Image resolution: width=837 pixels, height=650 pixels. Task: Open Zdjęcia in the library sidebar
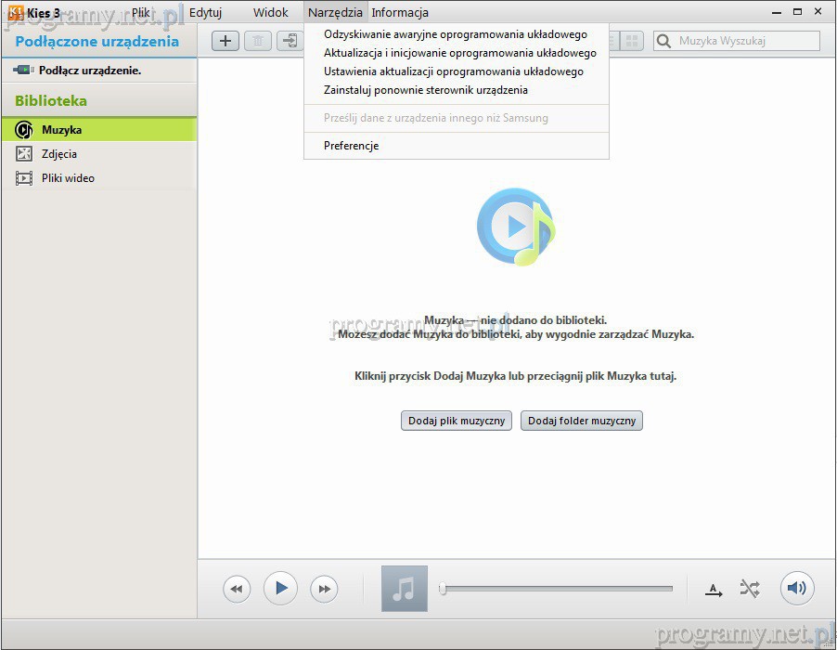pyautogui.click(x=59, y=154)
